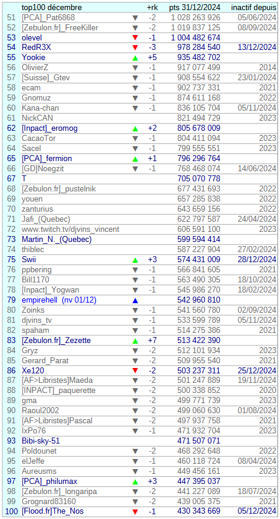Click the 'inactif depuis' column header
Screen dimensions: 280x519
click(x=254, y=8)
